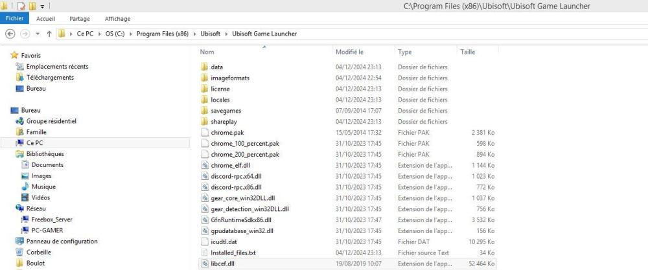The width and height of the screenshot is (648, 270).
Task: Expand chevron after Ce PC breadcrumb
Action: (x=100, y=34)
